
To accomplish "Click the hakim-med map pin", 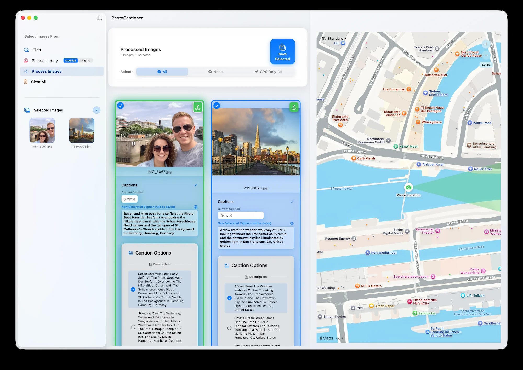I will point(470,123).
